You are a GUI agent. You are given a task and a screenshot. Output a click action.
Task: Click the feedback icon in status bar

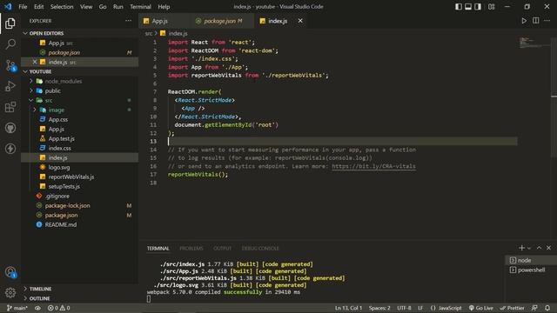(534, 308)
